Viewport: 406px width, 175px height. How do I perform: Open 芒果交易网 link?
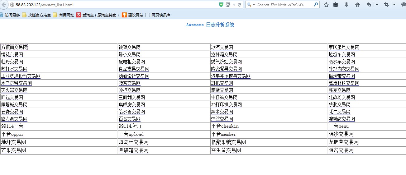tap(14, 150)
